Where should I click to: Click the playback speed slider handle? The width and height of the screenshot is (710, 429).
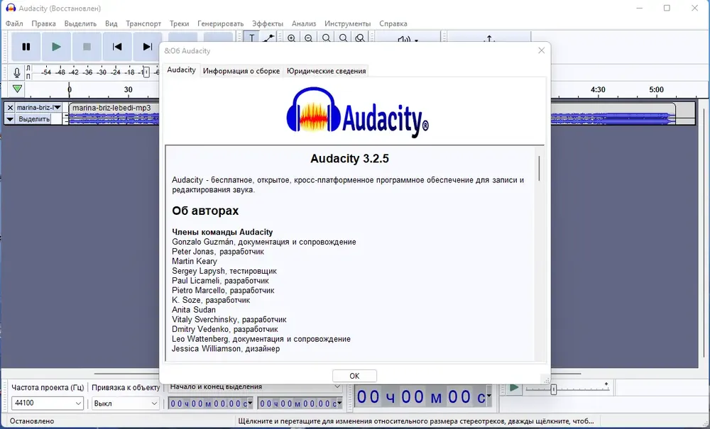click(x=553, y=389)
